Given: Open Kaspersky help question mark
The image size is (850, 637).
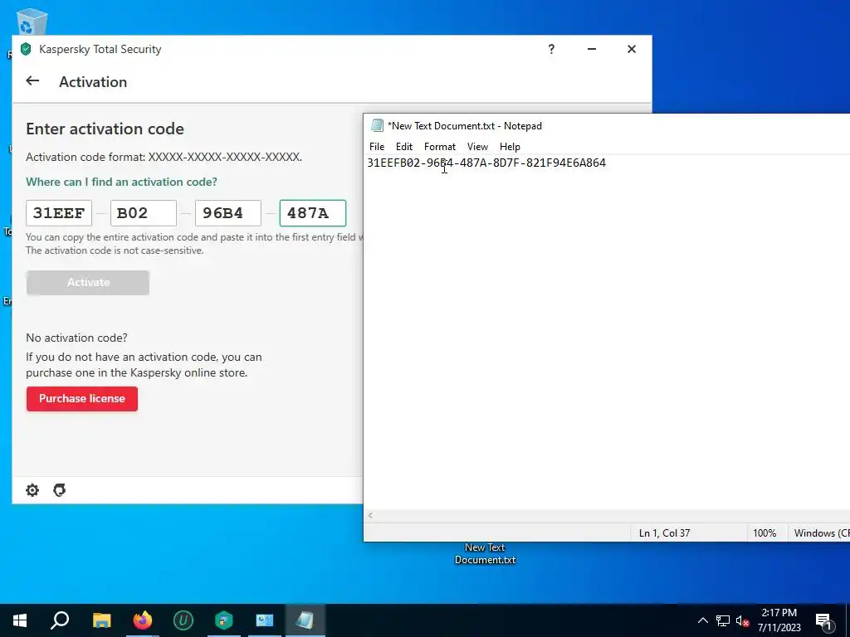Looking at the screenshot, I should click(x=551, y=49).
